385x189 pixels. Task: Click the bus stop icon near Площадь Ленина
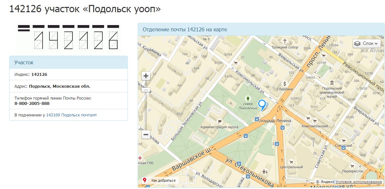[x=257, y=119]
